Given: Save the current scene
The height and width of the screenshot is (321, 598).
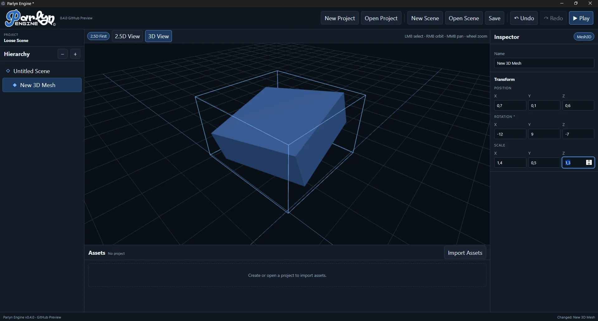Looking at the screenshot, I should click(495, 18).
